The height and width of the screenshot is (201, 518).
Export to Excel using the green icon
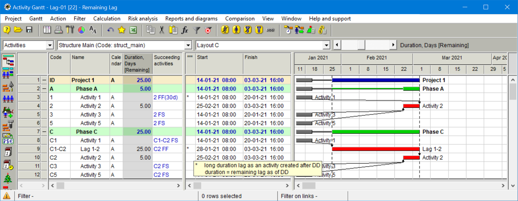coord(133,30)
